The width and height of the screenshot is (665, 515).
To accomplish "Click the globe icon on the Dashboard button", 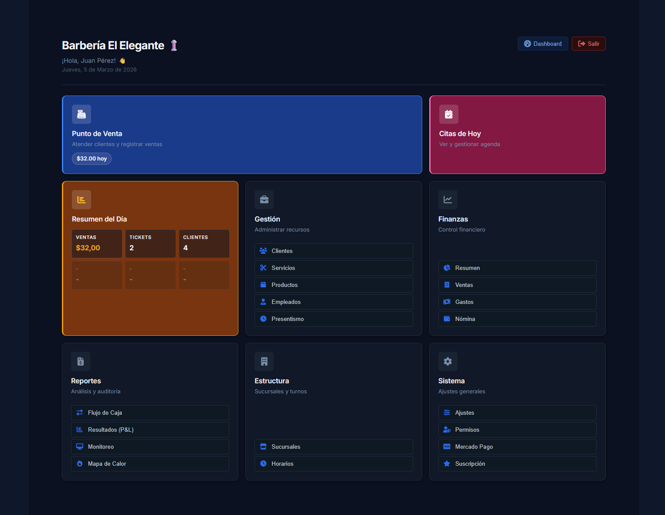I will [528, 44].
